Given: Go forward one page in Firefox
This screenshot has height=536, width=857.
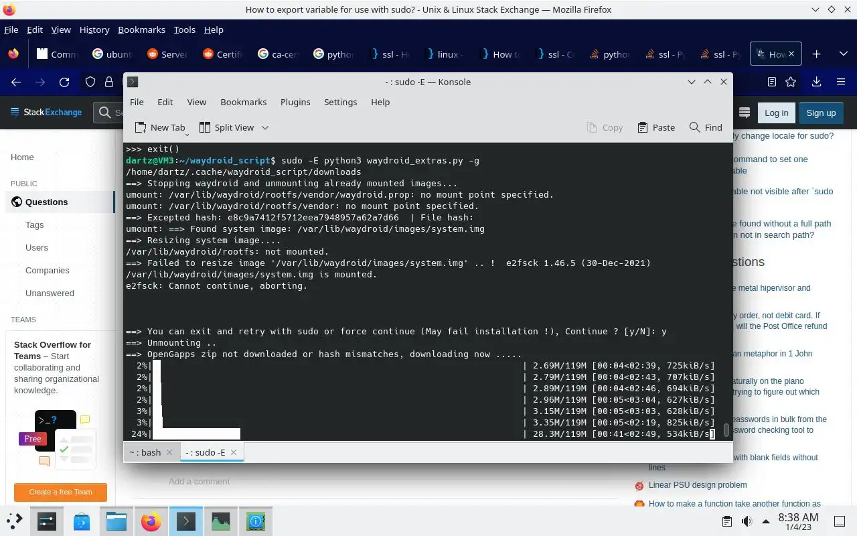Looking at the screenshot, I should [40, 82].
